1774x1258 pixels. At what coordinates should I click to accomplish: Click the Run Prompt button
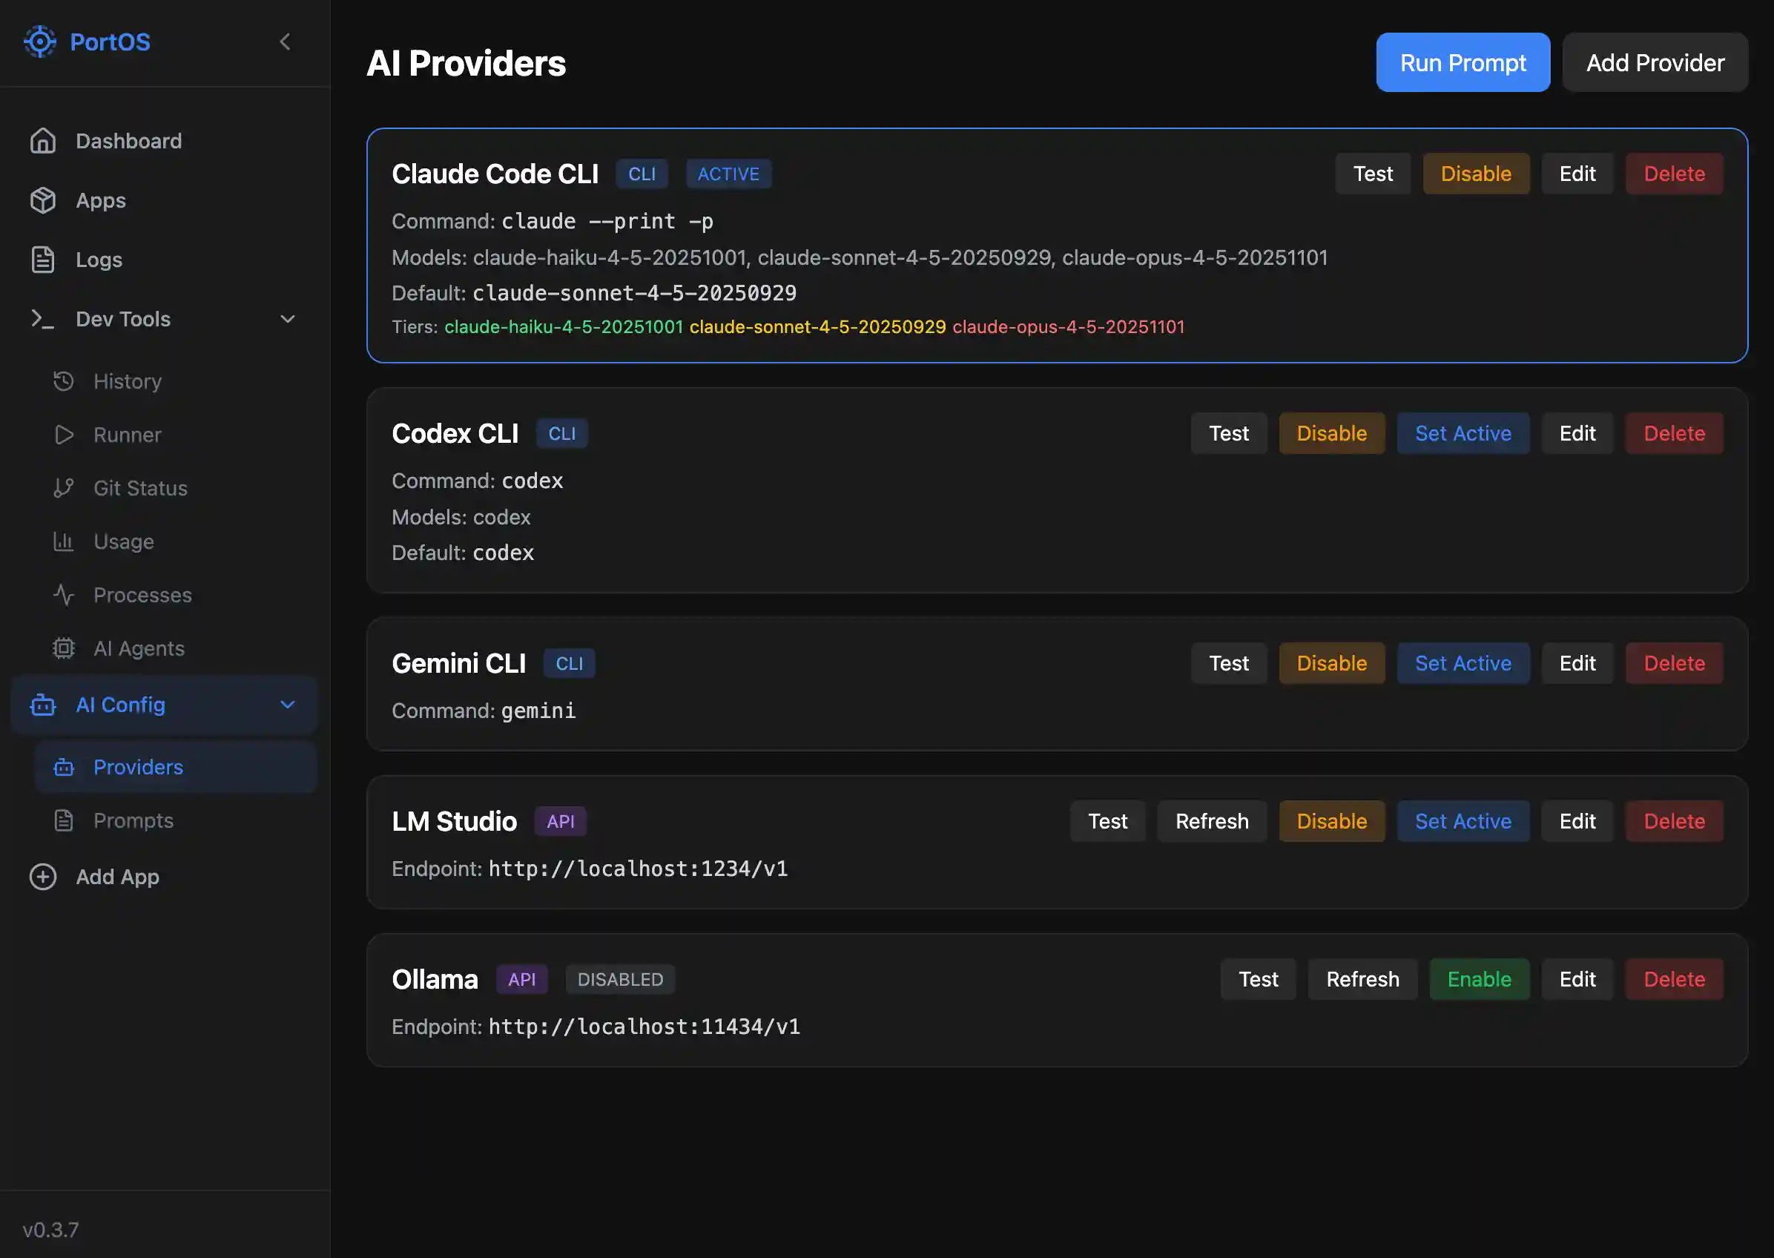pos(1462,62)
